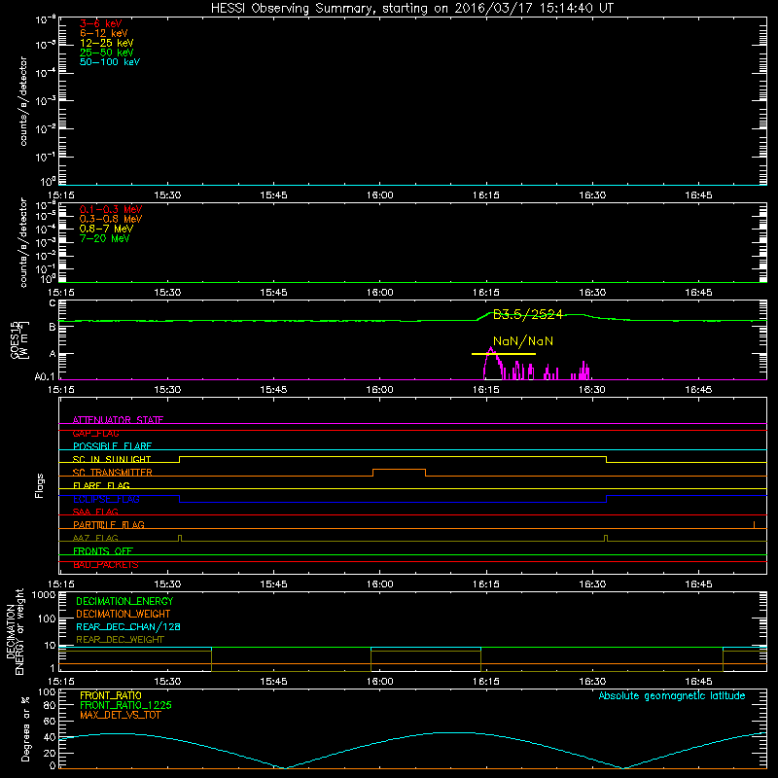Select the 0.1-0.3 MeV legend label

111,209
